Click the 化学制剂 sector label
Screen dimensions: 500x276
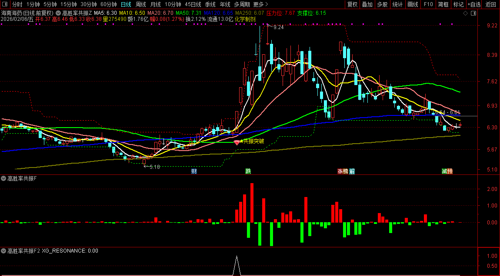245,19
